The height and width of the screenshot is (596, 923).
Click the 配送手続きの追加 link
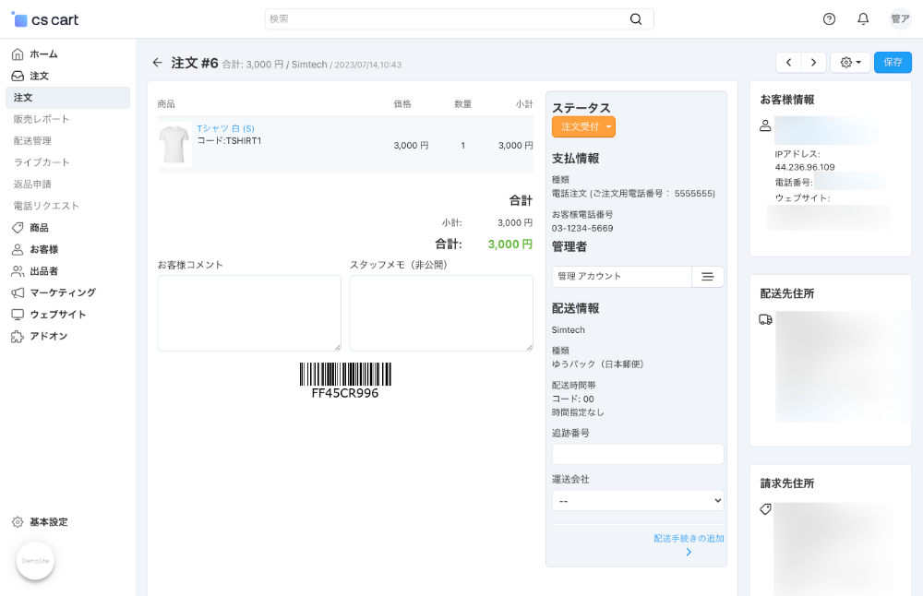point(688,538)
